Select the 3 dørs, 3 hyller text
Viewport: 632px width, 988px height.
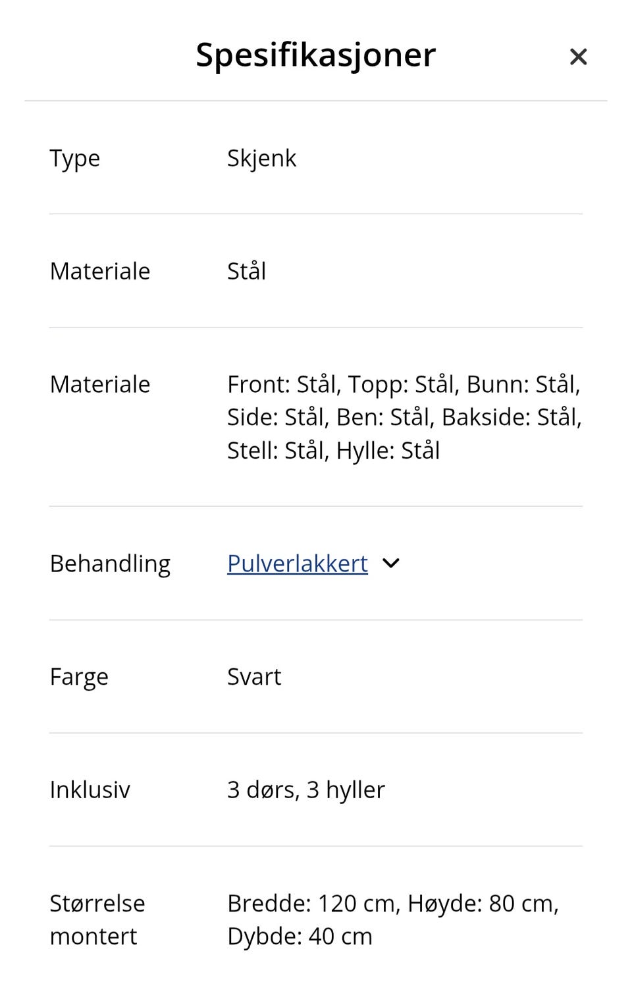click(305, 790)
